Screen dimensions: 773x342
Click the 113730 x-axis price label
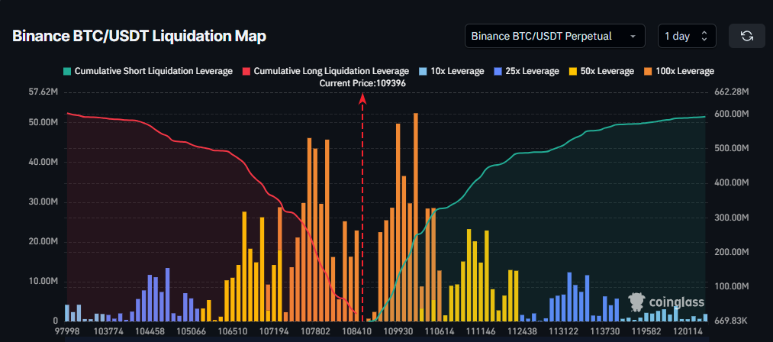(605, 331)
